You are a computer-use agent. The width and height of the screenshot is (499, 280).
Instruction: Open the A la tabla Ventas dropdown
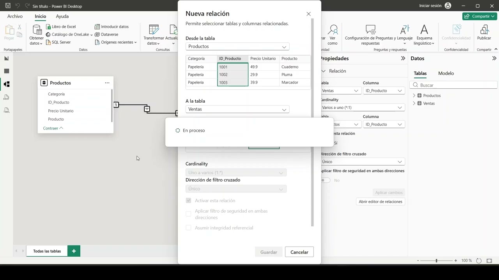pyautogui.click(x=237, y=109)
